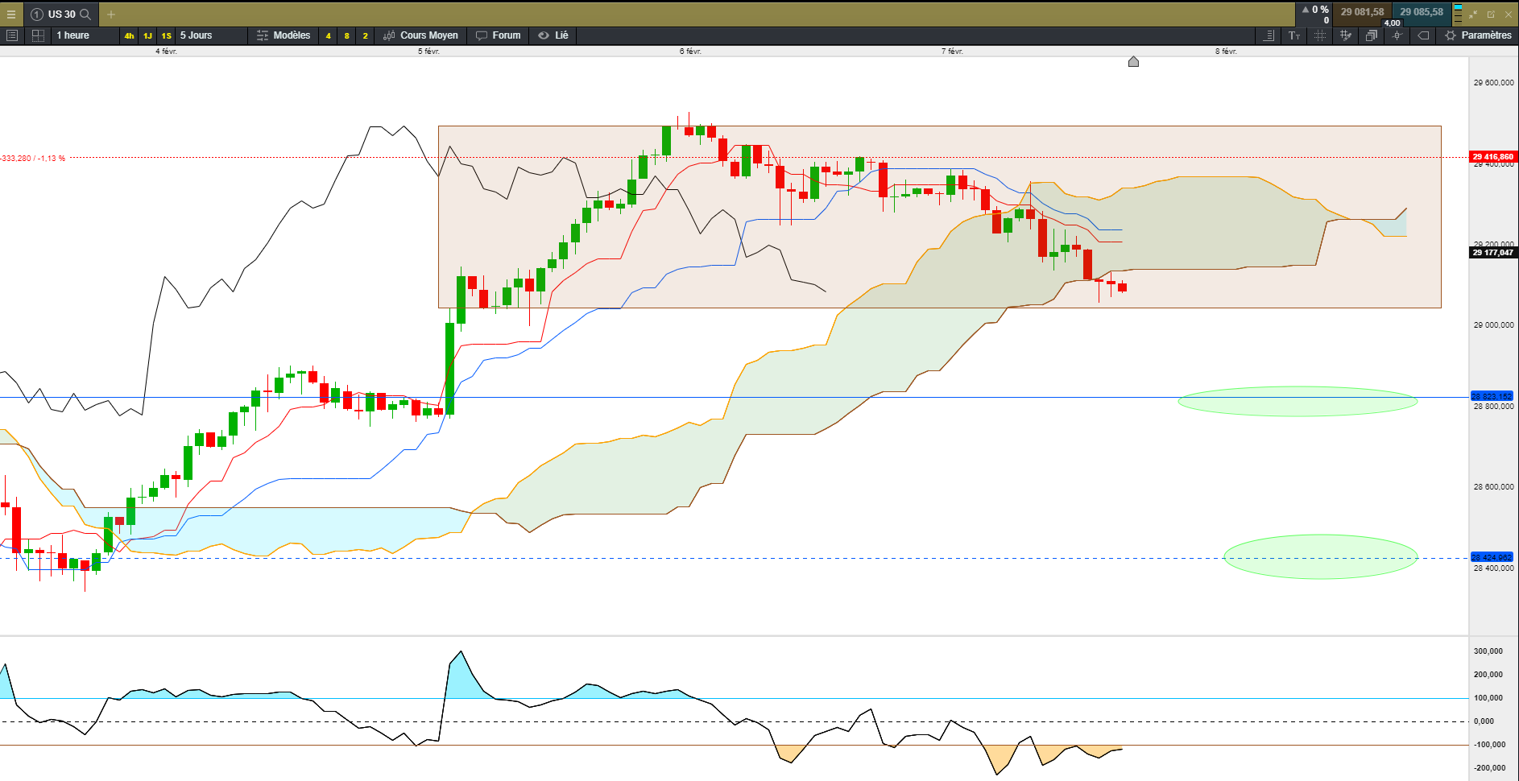1519x781 pixels.
Task: Open the chart grid layout icon
Action: [x=38, y=35]
